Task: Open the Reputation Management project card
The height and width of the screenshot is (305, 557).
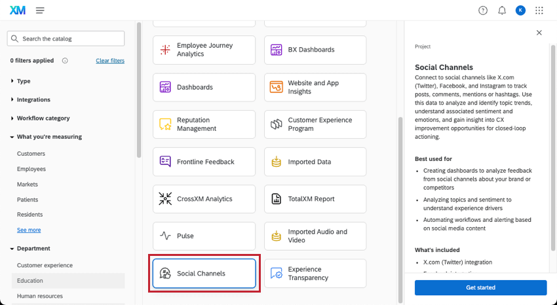Action: [x=204, y=124]
